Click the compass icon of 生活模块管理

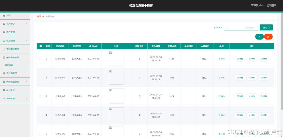pyautogui.click(x=4, y=49)
